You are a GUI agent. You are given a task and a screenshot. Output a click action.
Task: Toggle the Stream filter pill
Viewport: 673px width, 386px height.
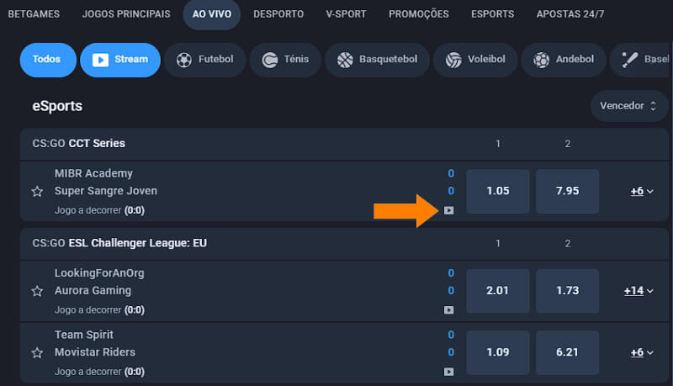click(x=120, y=60)
